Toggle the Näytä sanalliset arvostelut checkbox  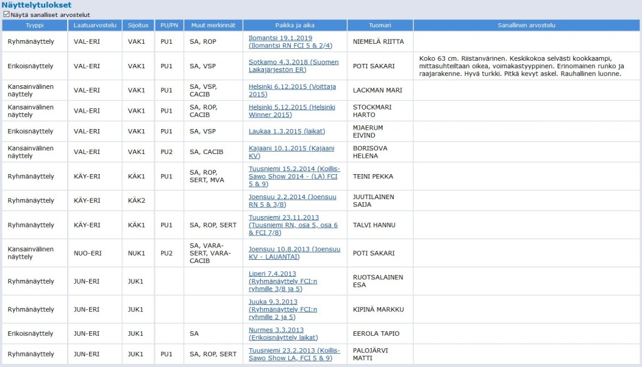tap(6, 14)
